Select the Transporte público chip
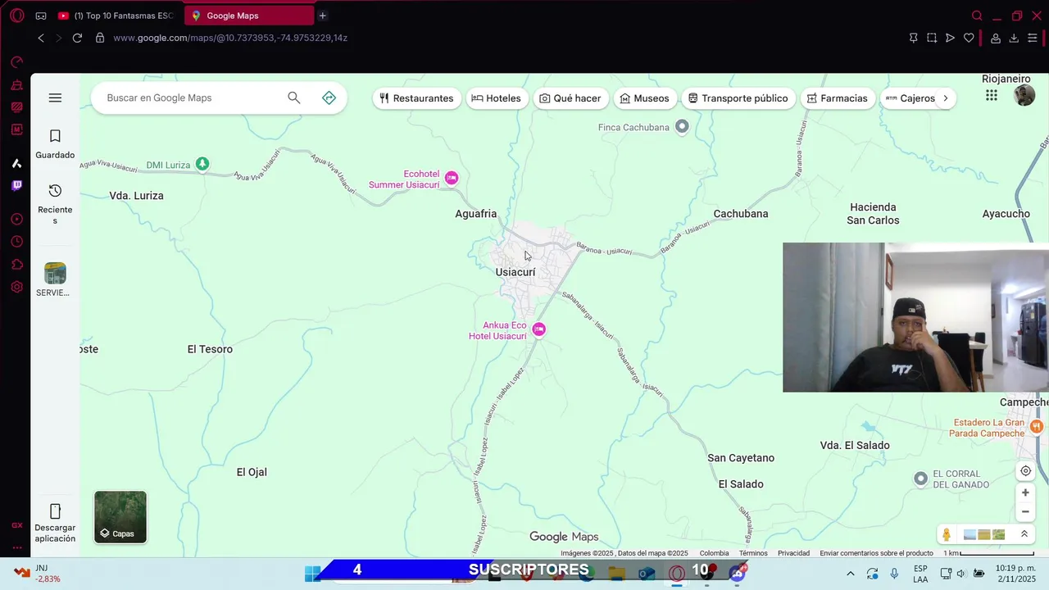Viewport: 1049px width, 590px height. click(x=738, y=98)
